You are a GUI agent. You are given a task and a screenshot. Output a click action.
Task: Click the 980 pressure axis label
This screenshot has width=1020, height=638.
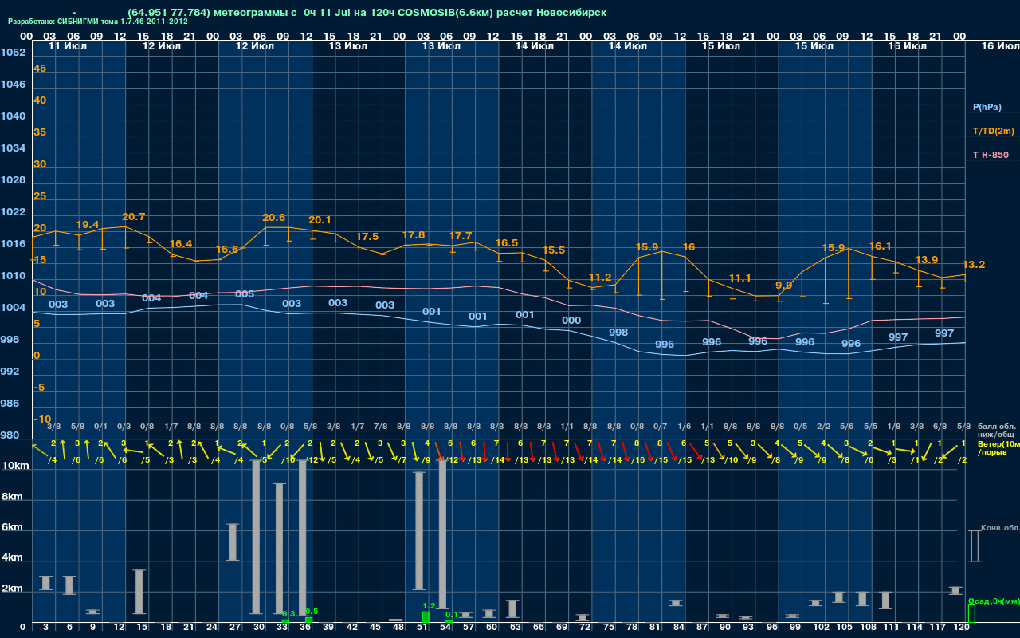tap(10, 435)
